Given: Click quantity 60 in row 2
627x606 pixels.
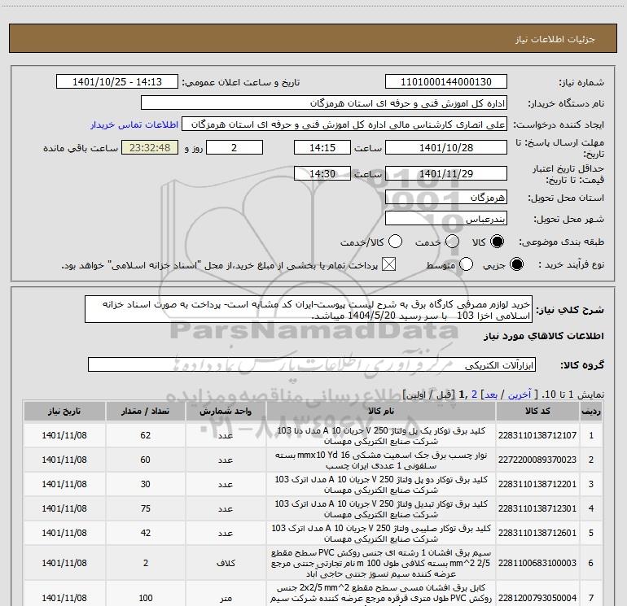Looking at the screenshot, I should coord(146,460).
